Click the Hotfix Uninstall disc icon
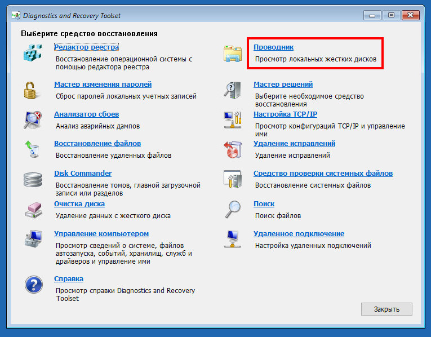The image size is (431, 337). tap(233, 149)
